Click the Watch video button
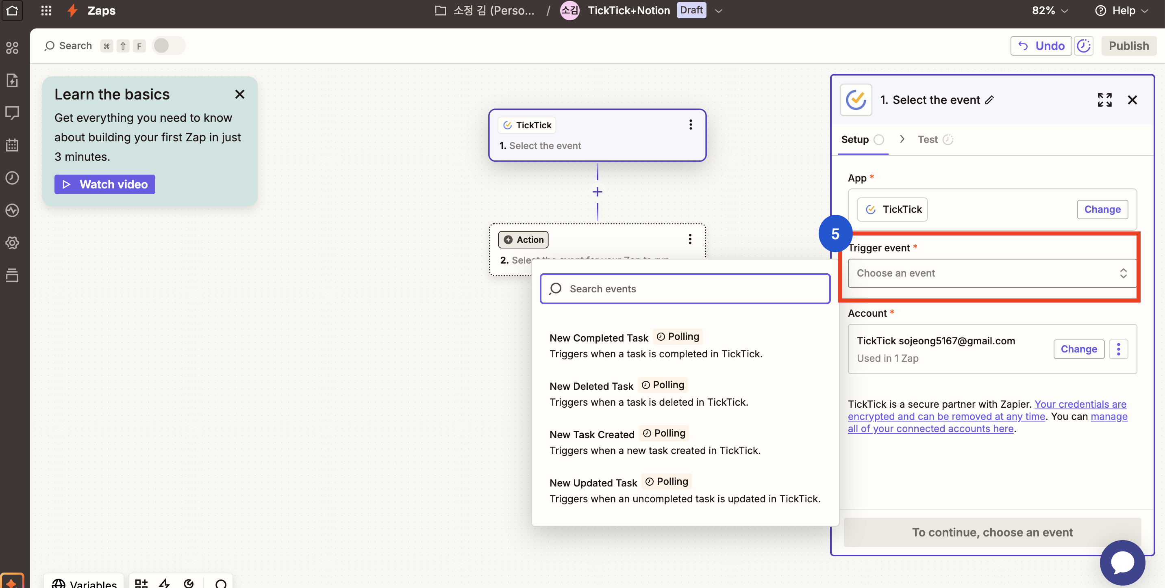Screen dimensions: 1165x588 [104, 184]
